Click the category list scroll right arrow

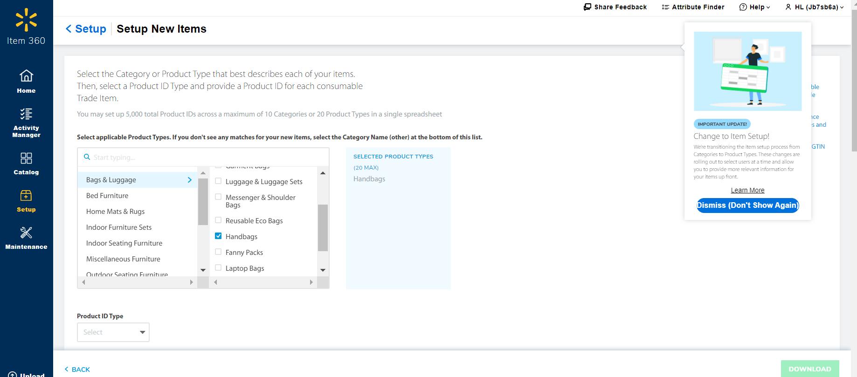pyautogui.click(x=191, y=282)
